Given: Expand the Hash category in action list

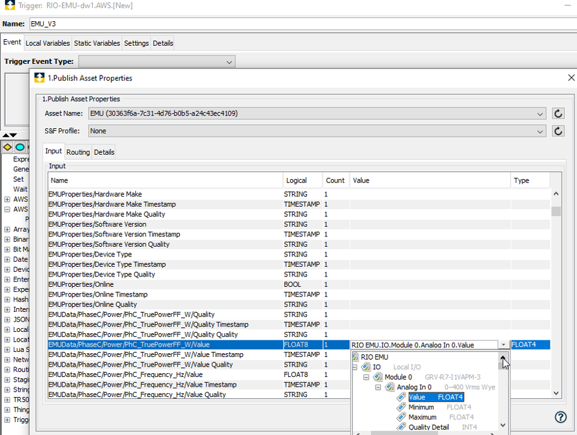Looking at the screenshot, I should pos(7,300).
